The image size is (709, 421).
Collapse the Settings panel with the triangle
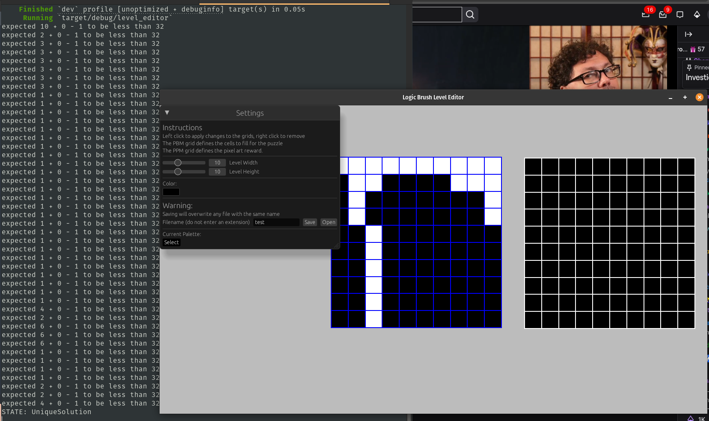point(167,113)
